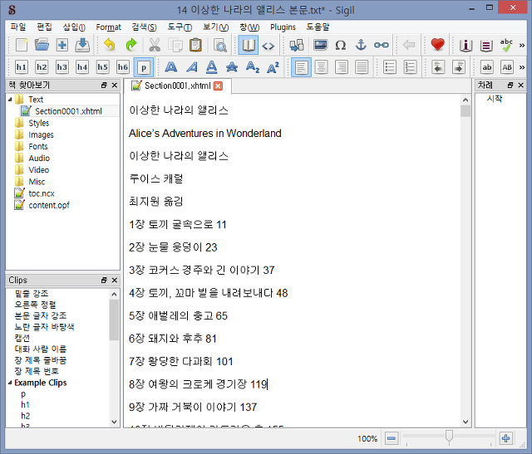532x454 pixels.
Task: Close the Book Browser panel
Action: click(115, 85)
